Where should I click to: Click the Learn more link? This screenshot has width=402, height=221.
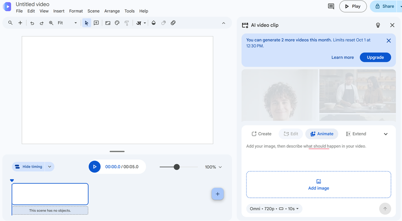[x=342, y=57]
